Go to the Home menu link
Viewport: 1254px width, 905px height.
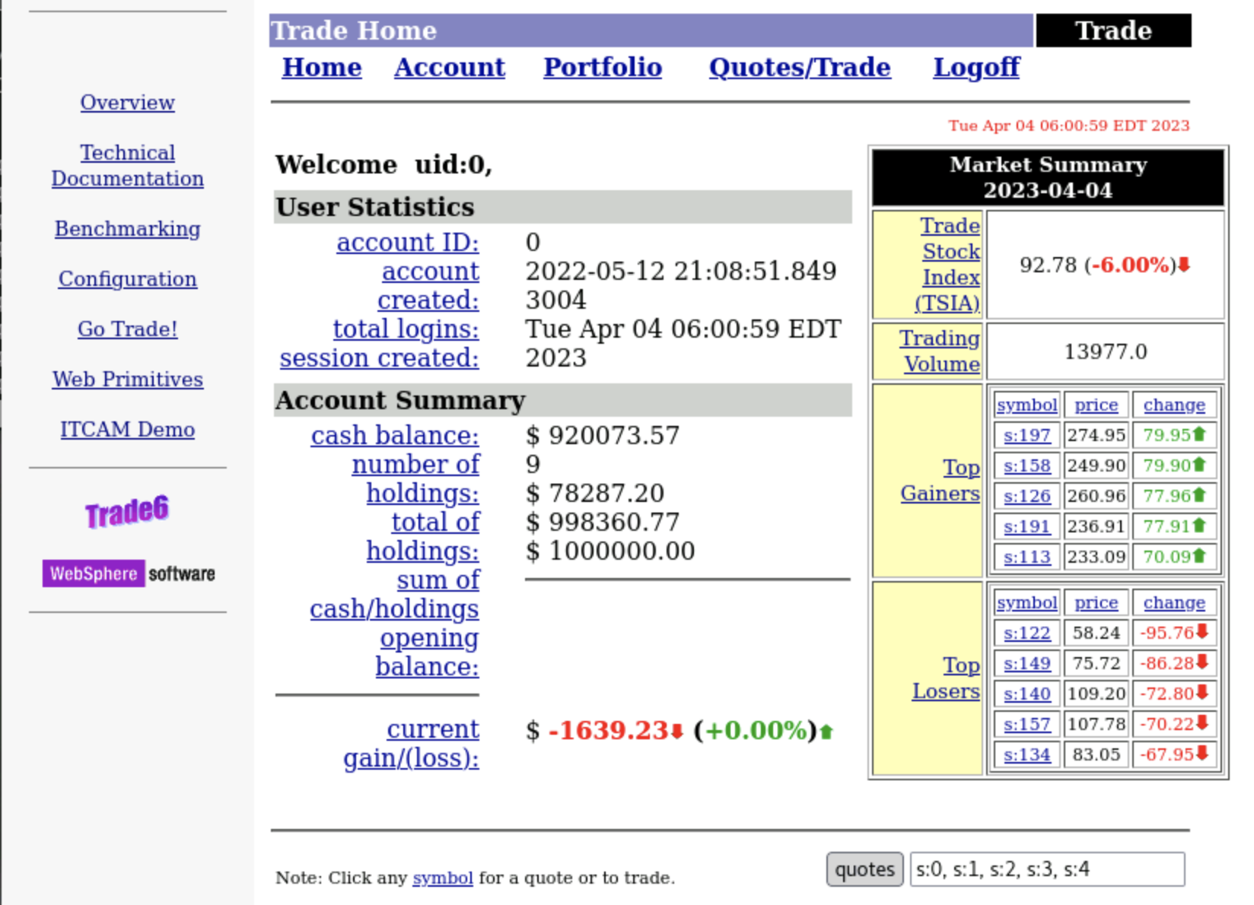pyautogui.click(x=322, y=67)
